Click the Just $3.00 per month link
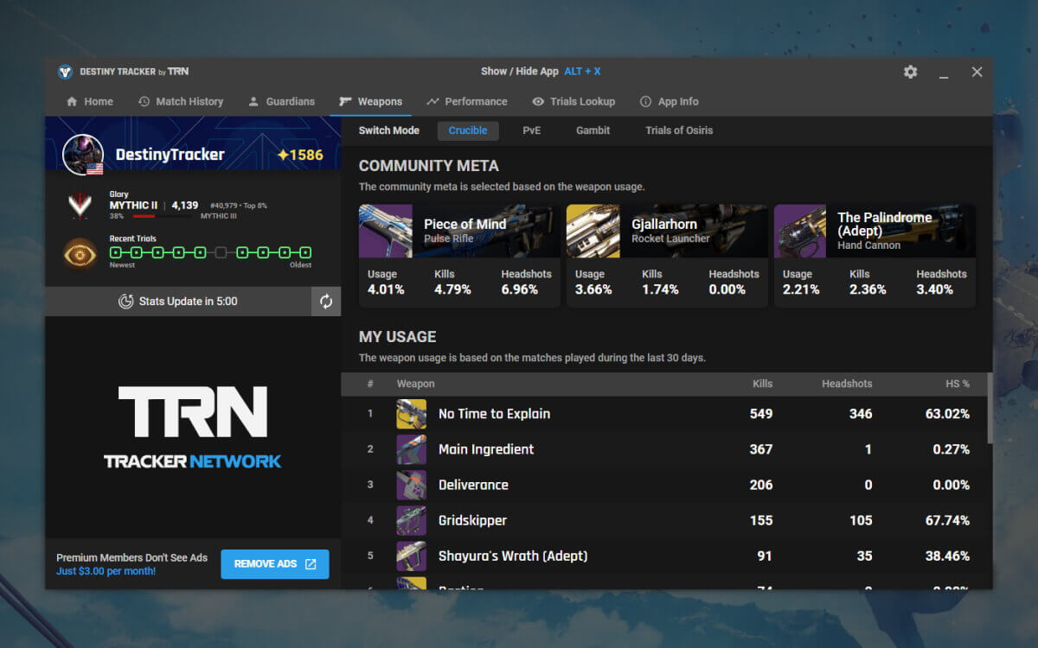The width and height of the screenshot is (1038, 648). 106,571
